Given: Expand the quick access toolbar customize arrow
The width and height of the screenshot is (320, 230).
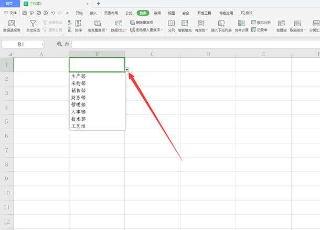Looking at the screenshot, I should 67,13.
